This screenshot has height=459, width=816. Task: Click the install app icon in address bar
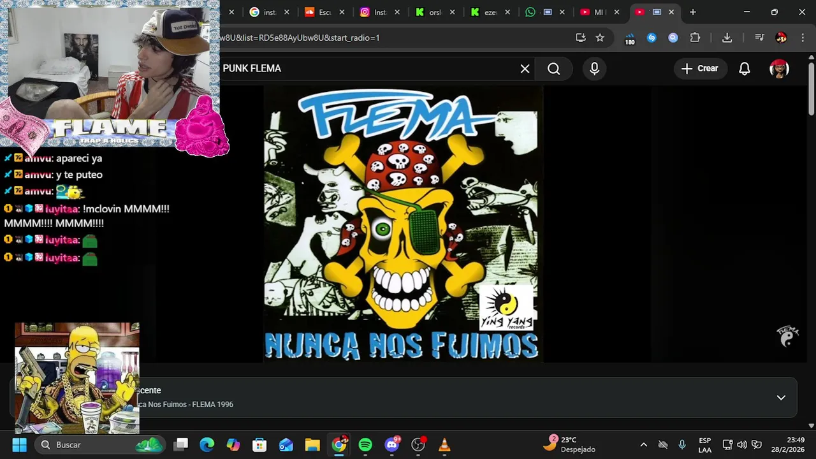click(x=580, y=38)
